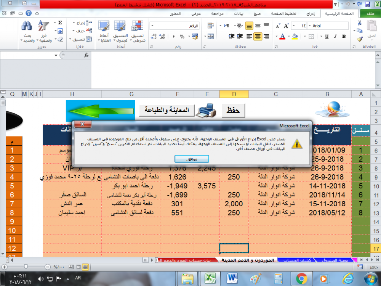Click the fx insert function icon
Viewport: 381px width, 286px height.
click(86, 55)
